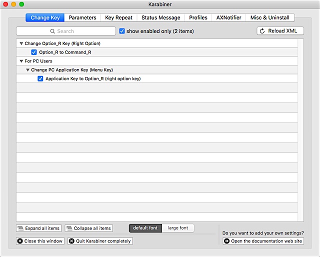Disable Option_R to Command_R checkbox
Screen dimensions: 320x257
coord(34,52)
